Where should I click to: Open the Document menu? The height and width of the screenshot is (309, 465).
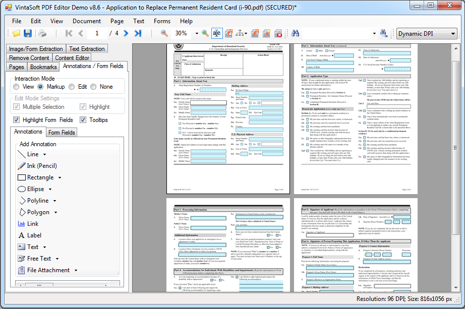point(87,21)
